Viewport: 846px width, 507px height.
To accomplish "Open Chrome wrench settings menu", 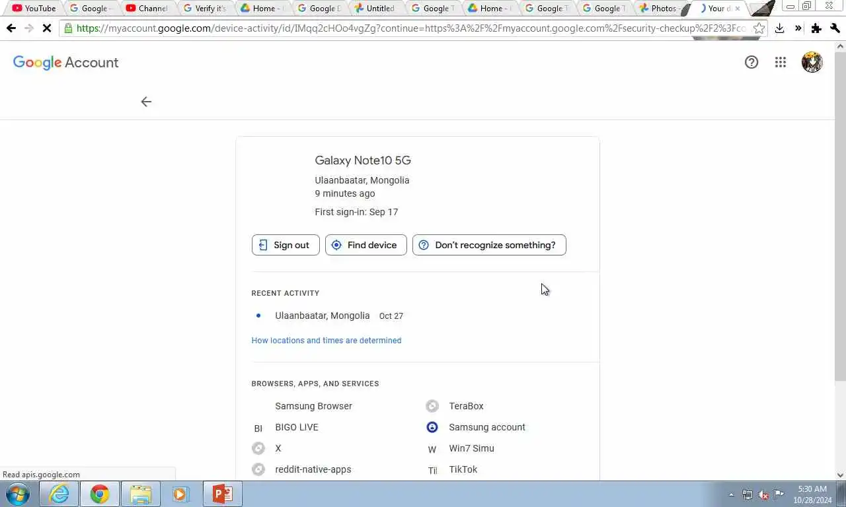I will click(835, 28).
